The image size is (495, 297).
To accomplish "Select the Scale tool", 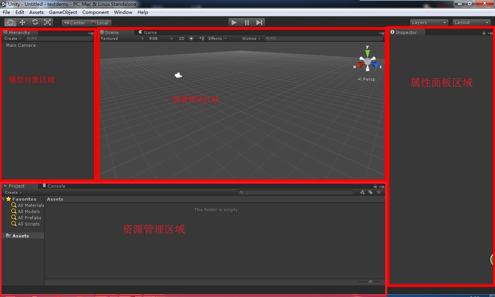I will pos(48,22).
